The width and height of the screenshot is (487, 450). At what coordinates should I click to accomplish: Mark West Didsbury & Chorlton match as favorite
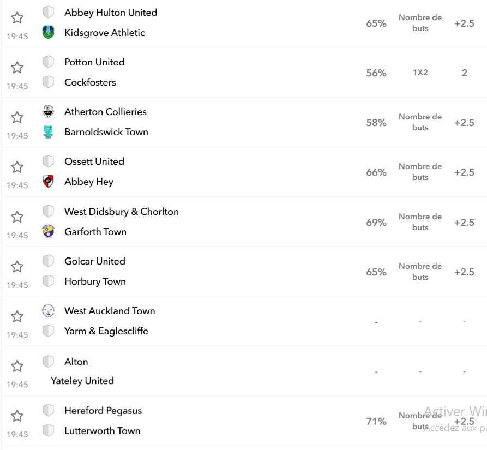[17, 217]
